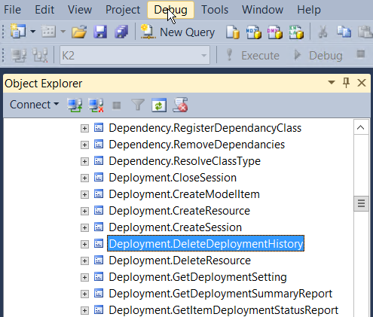
Task: Select Deployment.GetDeploymentSummaryReport in the tree
Action: [x=221, y=294]
